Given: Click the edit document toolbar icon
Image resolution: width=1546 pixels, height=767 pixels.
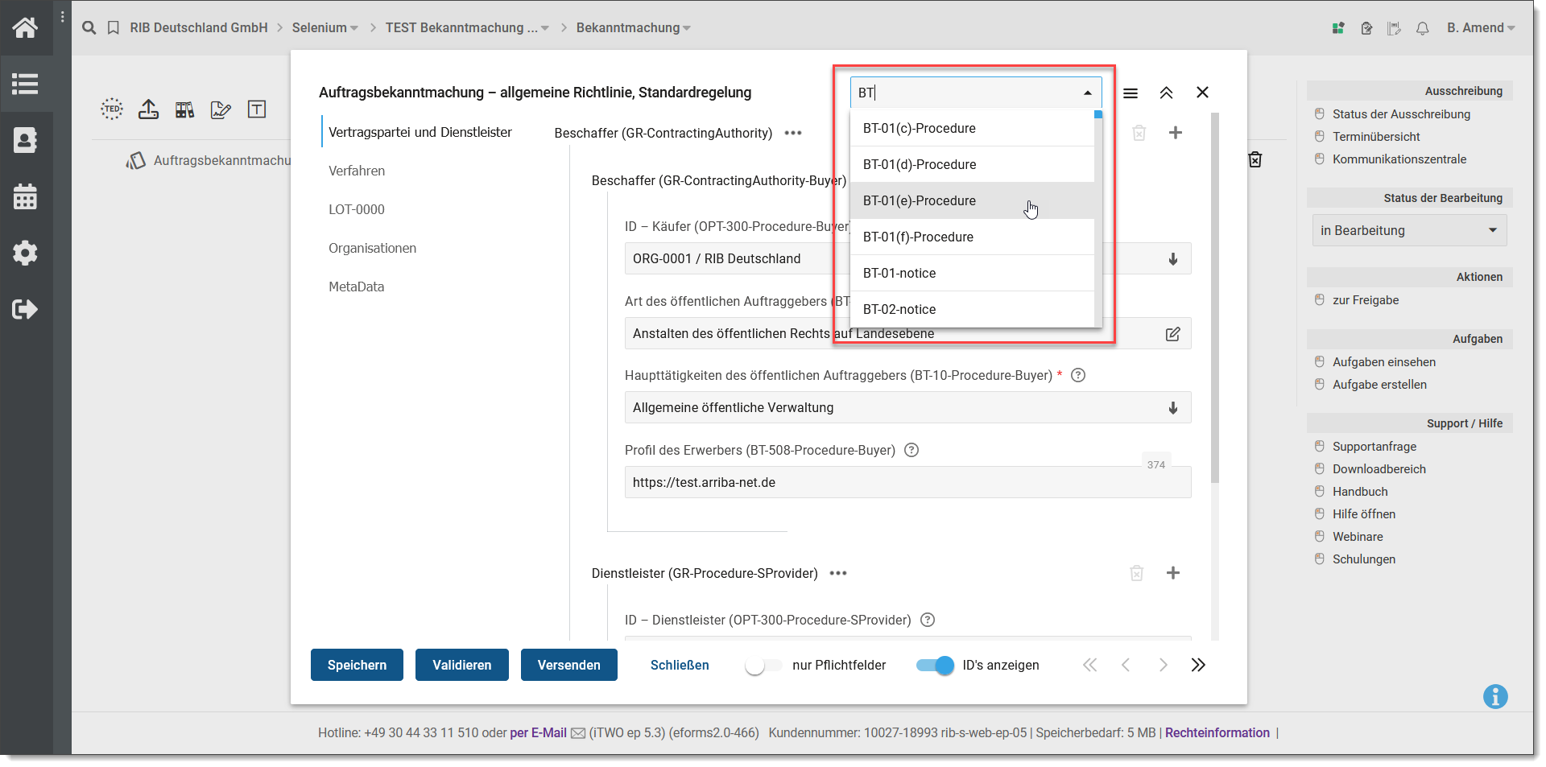Looking at the screenshot, I should (221, 109).
